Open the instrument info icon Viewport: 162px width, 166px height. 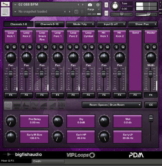click(98, 5)
